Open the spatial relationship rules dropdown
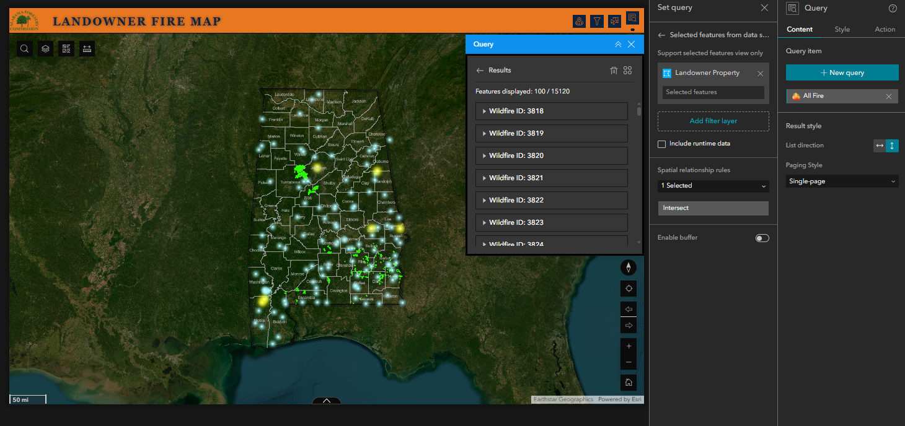The height and width of the screenshot is (426, 905). [x=713, y=186]
